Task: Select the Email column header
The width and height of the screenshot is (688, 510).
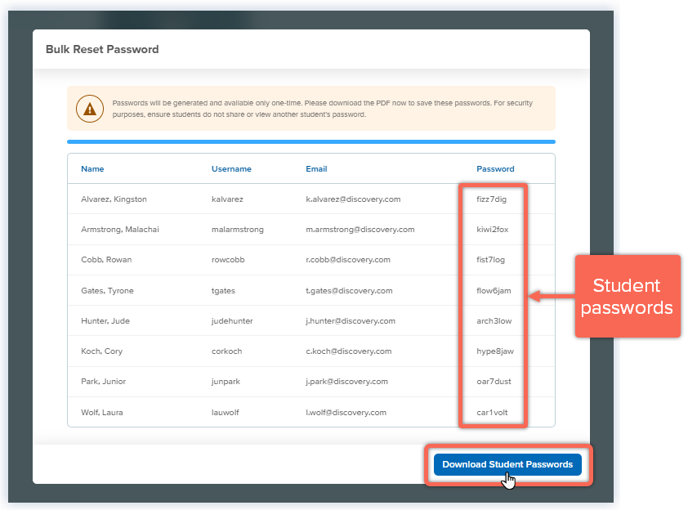Action: (x=316, y=169)
